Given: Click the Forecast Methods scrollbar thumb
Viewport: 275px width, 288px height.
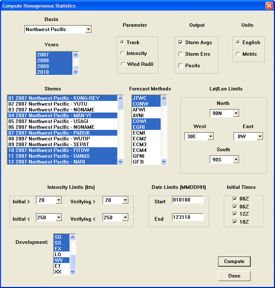Looking at the screenshot, I should click(x=164, y=103).
